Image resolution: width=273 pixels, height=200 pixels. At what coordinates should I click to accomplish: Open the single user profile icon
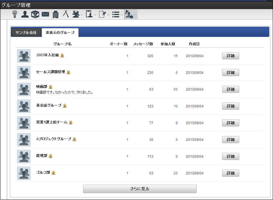[25, 14]
